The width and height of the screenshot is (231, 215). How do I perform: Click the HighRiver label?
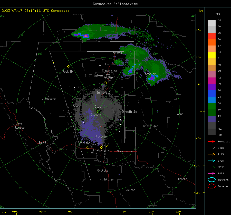[107, 179]
